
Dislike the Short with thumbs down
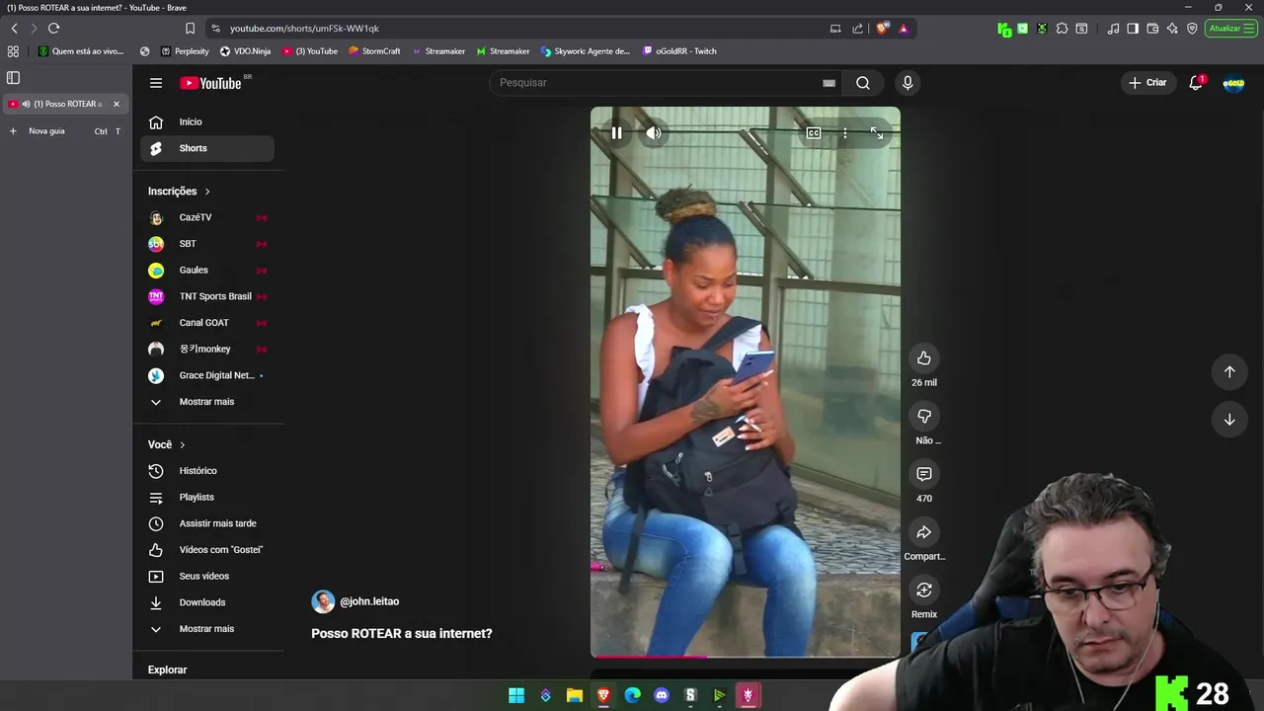pos(924,417)
